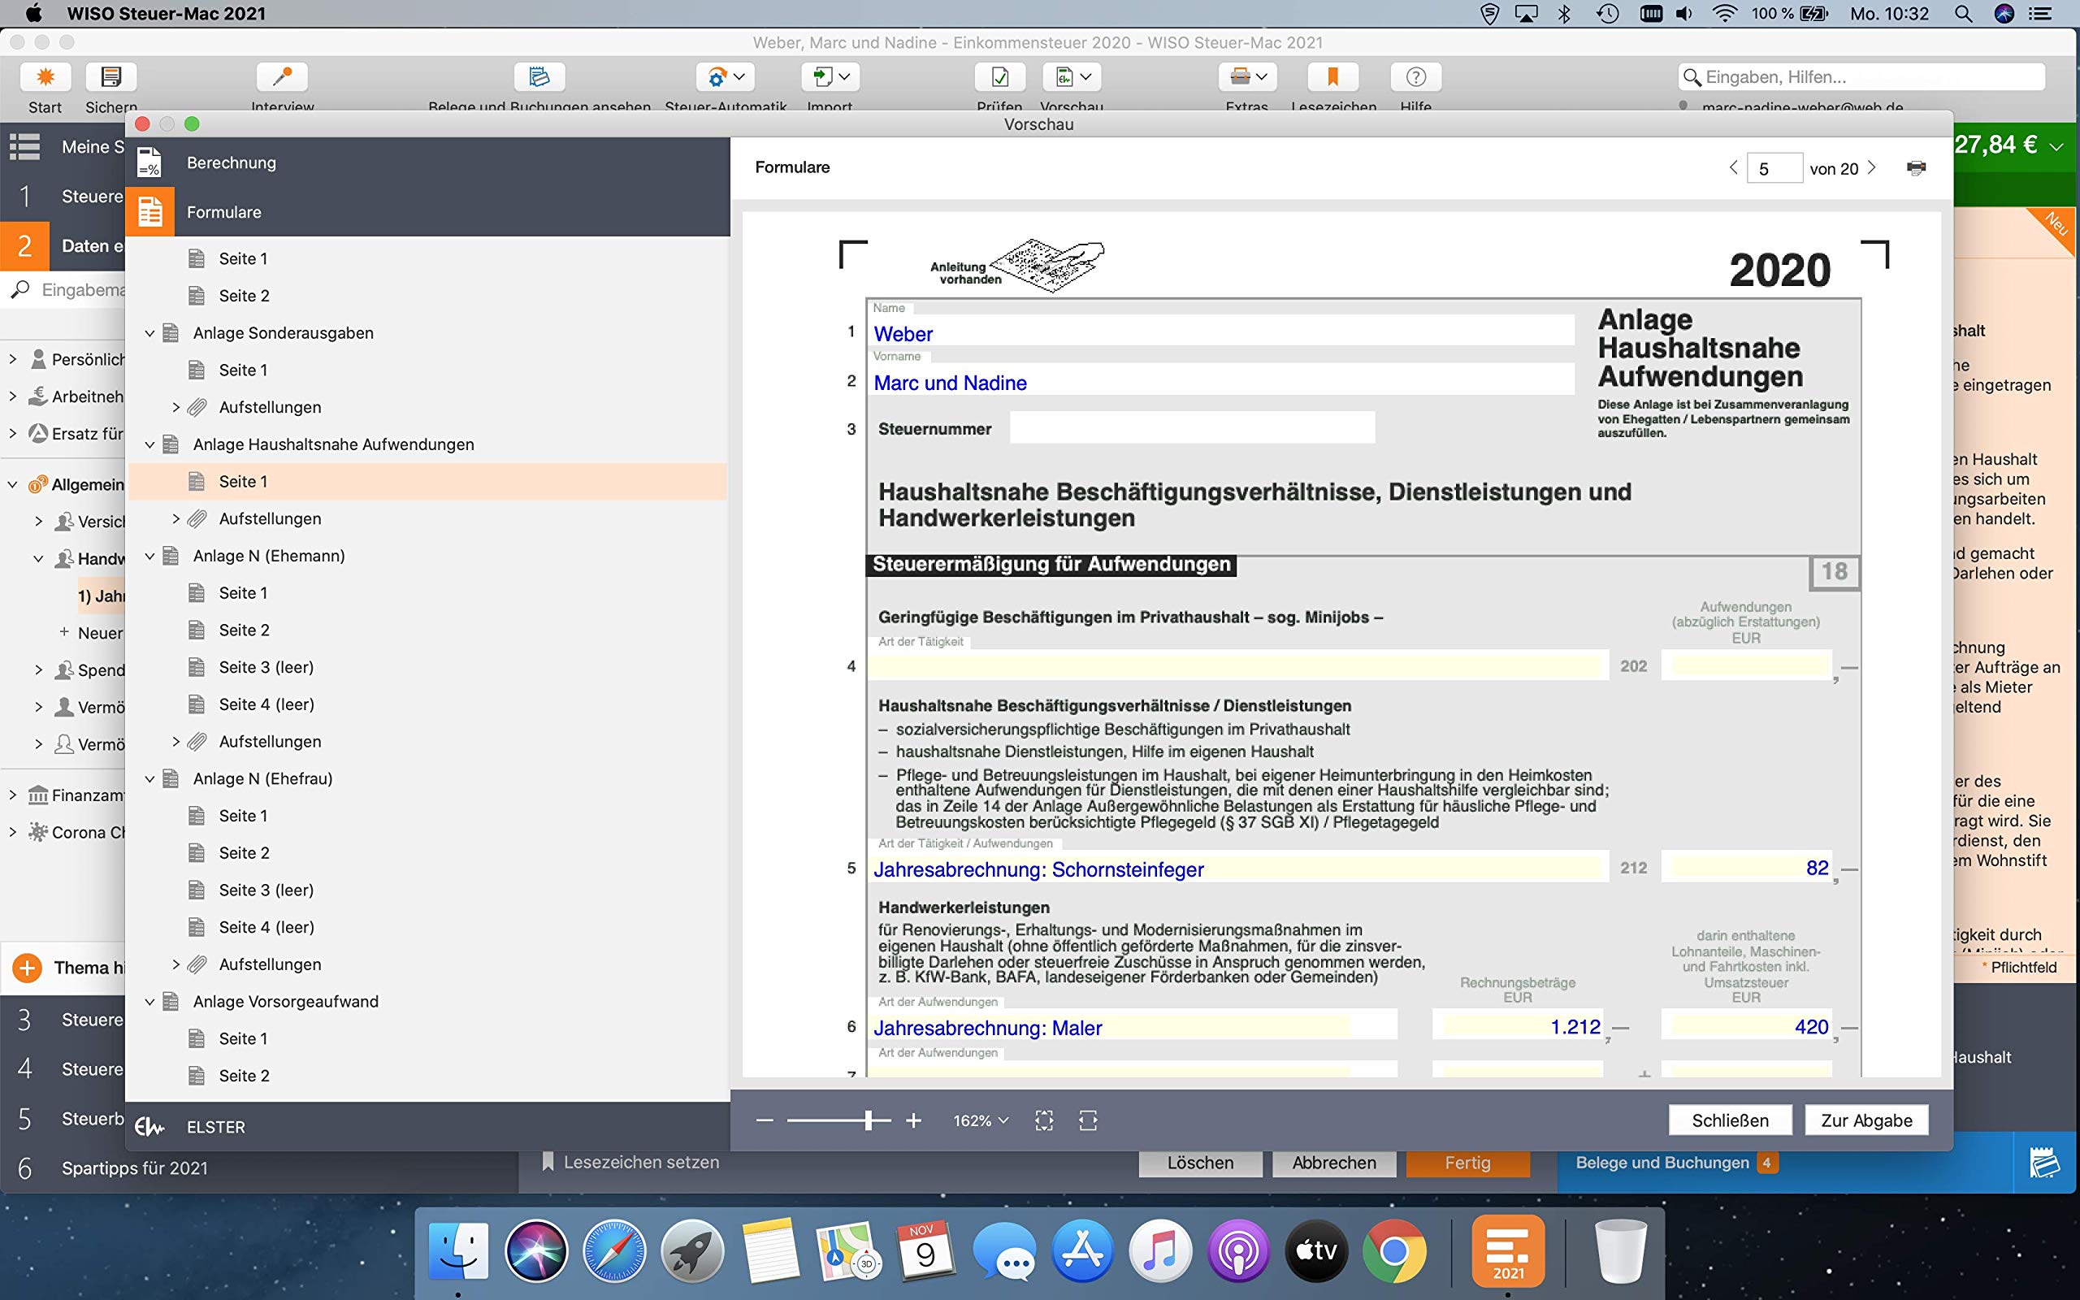2080x1300 pixels.
Task: Click the Prüfen checkmark icon
Action: coord(999,76)
